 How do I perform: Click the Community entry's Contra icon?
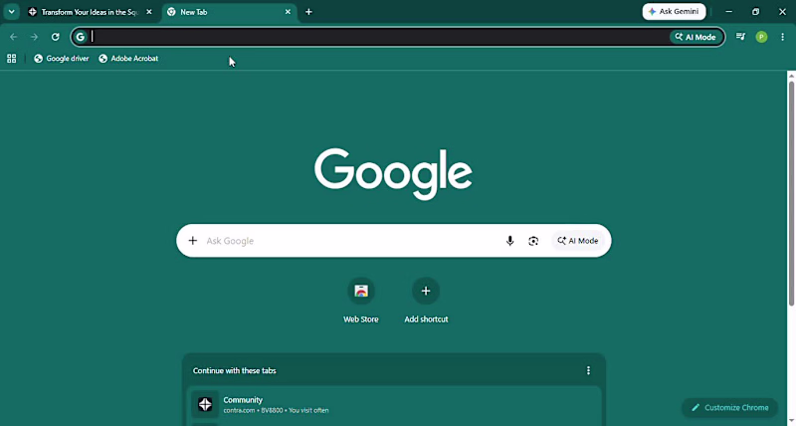click(x=205, y=404)
